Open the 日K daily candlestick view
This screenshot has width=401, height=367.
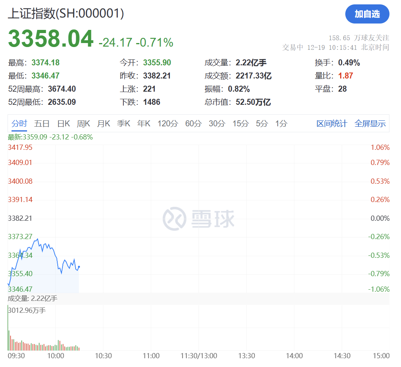click(64, 124)
